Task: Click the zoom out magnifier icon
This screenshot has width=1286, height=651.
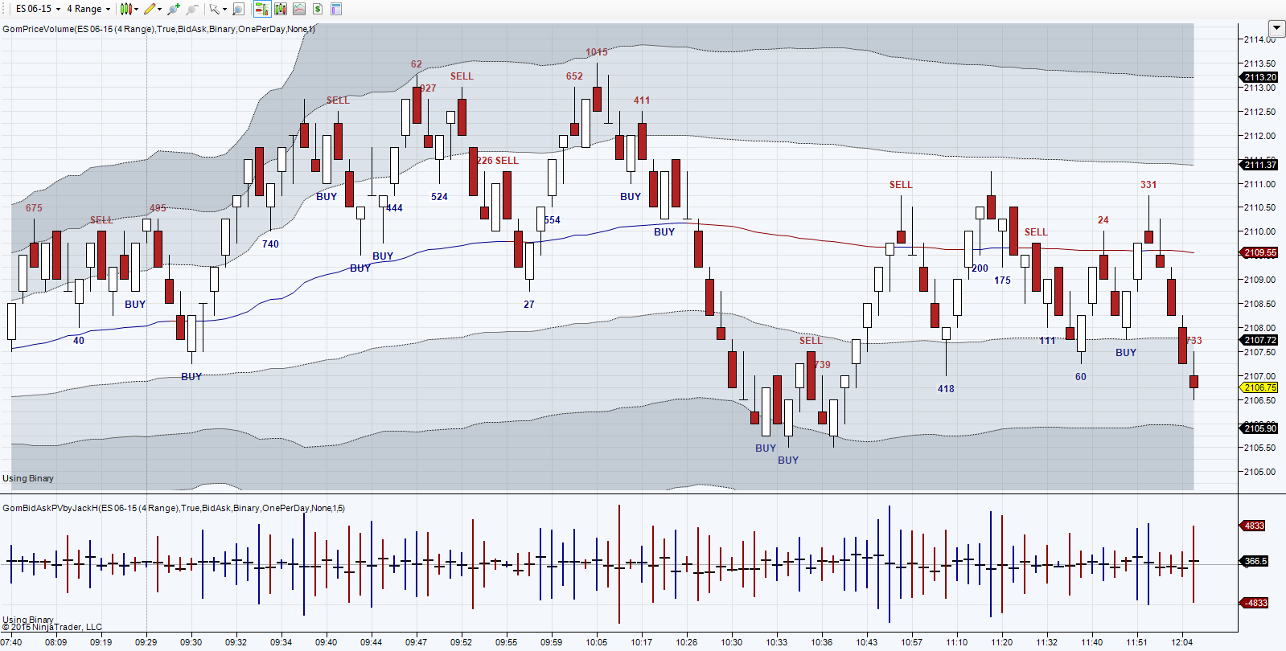Action: (191, 9)
